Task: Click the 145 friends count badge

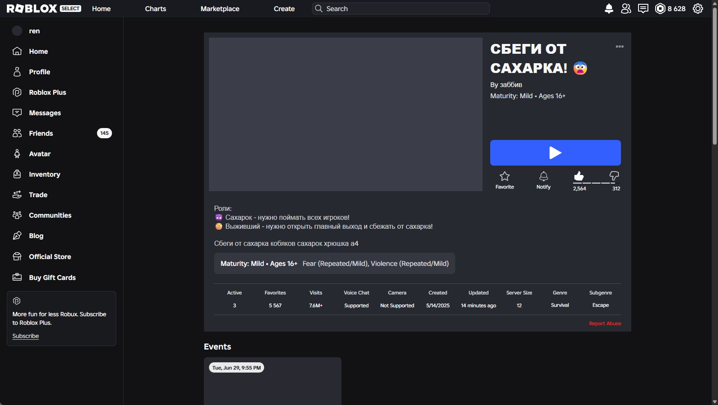Action: [x=104, y=133]
